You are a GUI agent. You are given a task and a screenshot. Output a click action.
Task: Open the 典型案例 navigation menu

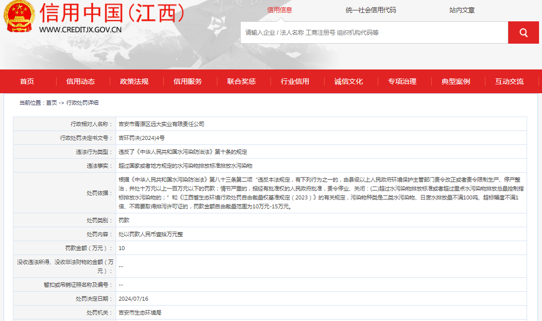(456, 81)
